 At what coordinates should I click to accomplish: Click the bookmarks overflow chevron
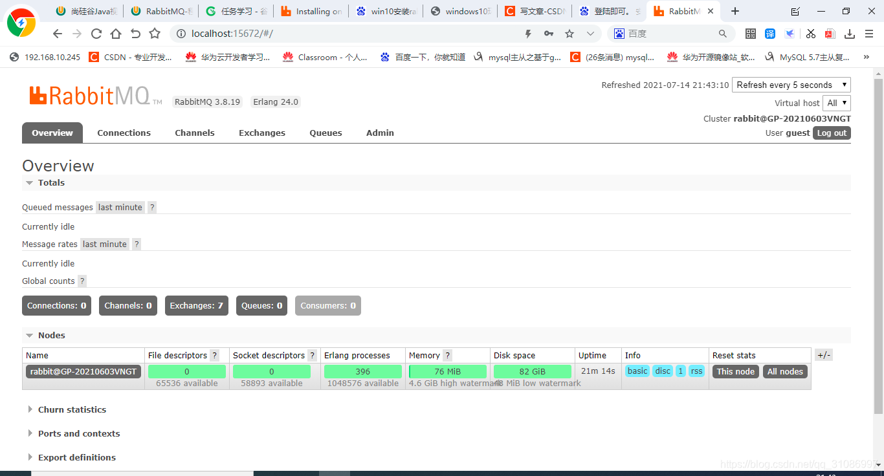[867, 57]
